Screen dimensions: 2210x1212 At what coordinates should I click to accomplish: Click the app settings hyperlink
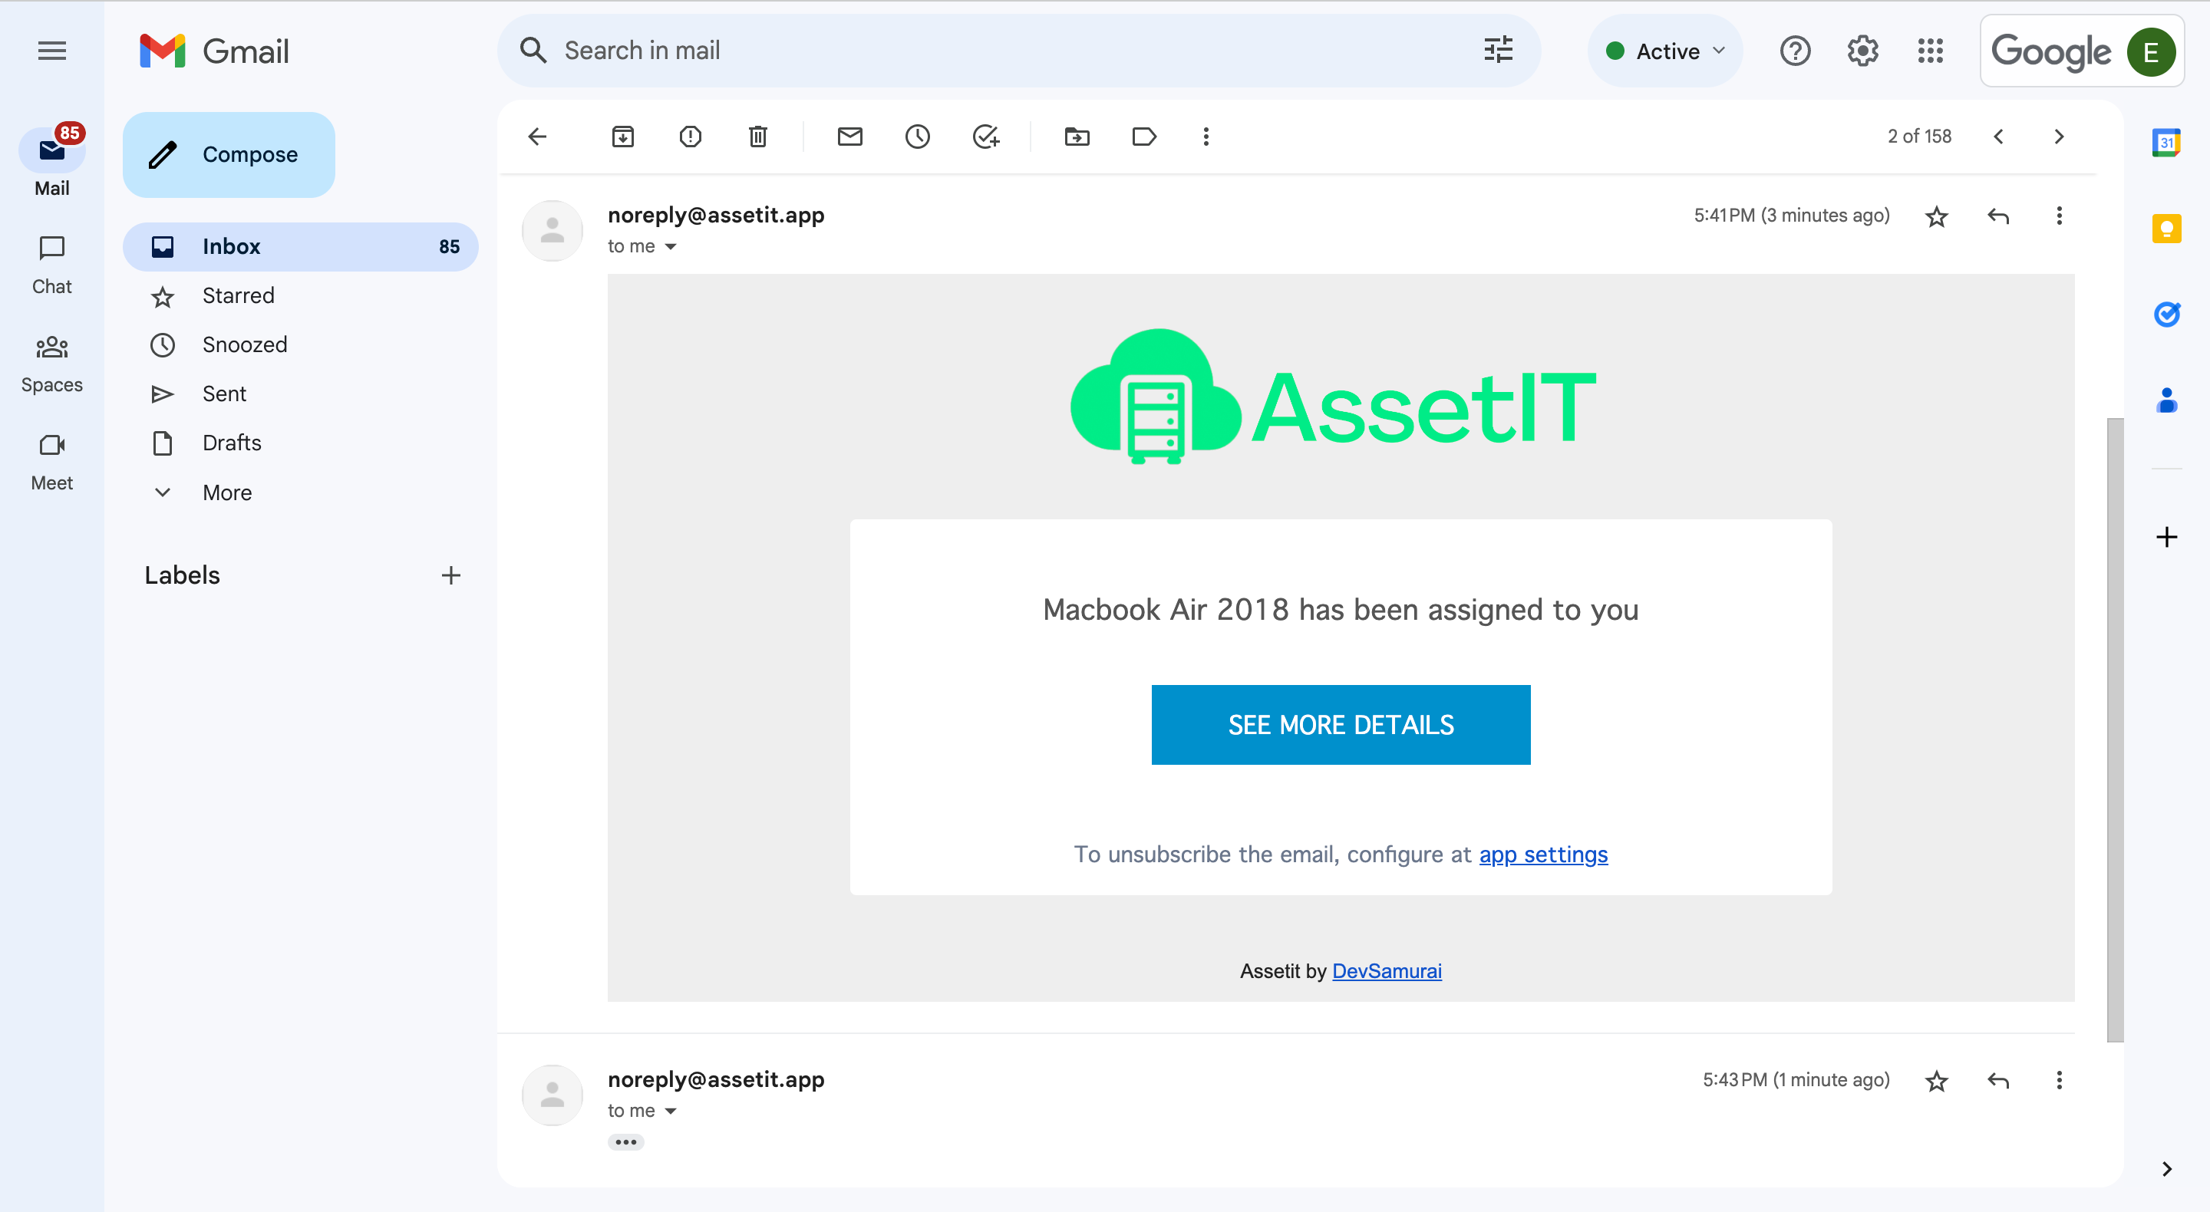coord(1542,854)
